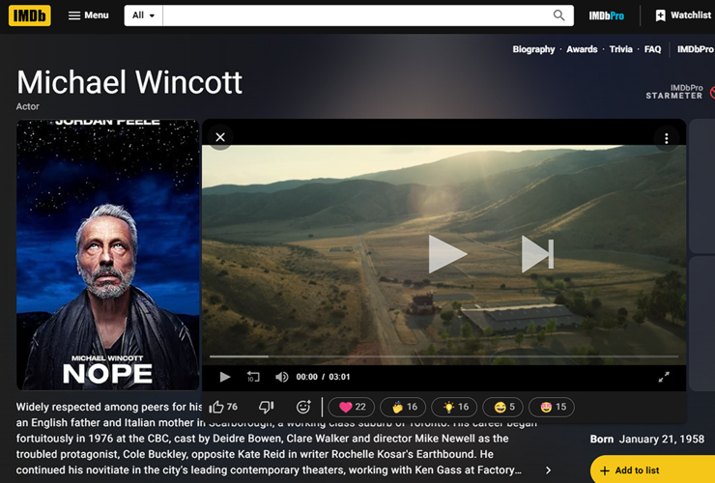Start playback from the control bar play icon
Image resolution: width=715 pixels, height=483 pixels.
[x=225, y=377]
